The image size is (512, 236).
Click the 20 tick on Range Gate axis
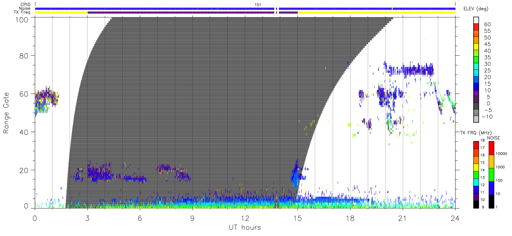coord(25,170)
